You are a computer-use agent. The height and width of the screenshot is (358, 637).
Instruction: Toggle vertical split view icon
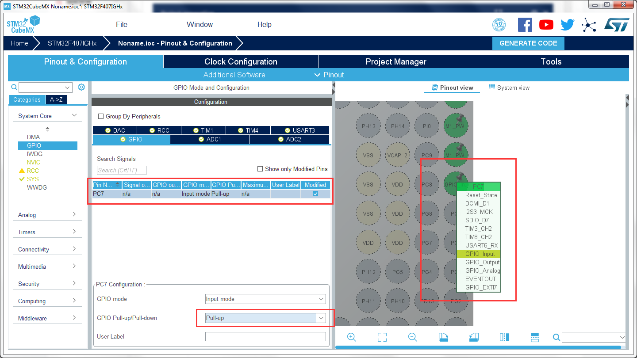[504, 337]
